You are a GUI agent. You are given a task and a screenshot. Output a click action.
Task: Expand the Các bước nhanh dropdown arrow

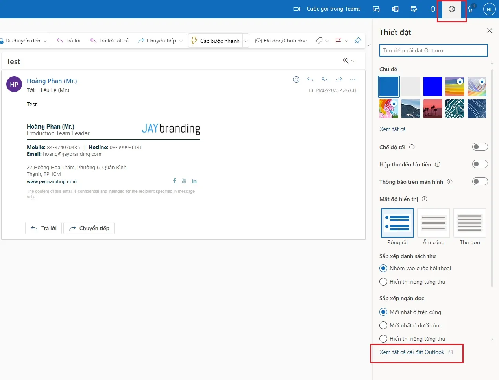click(246, 41)
